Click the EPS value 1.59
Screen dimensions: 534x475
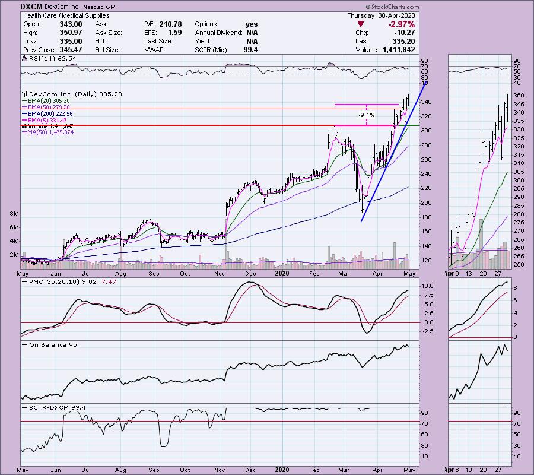(174, 33)
